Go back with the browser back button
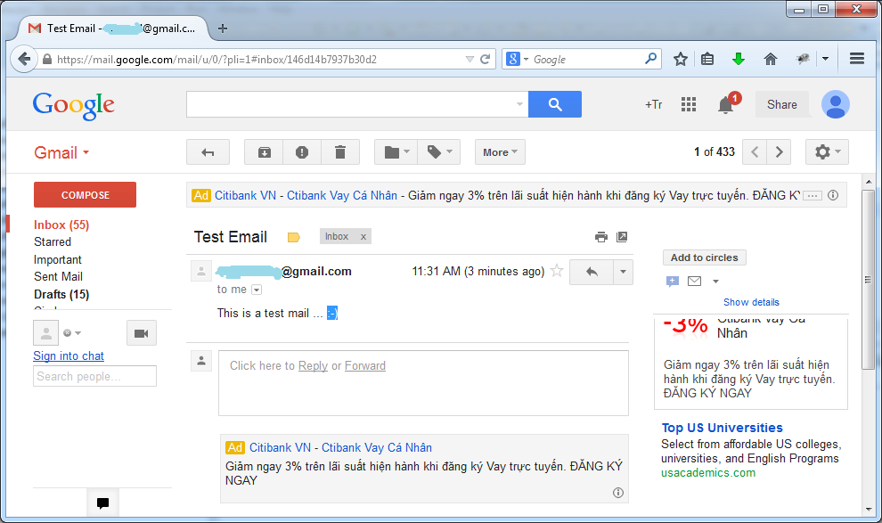882x523 pixels. click(x=24, y=59)
